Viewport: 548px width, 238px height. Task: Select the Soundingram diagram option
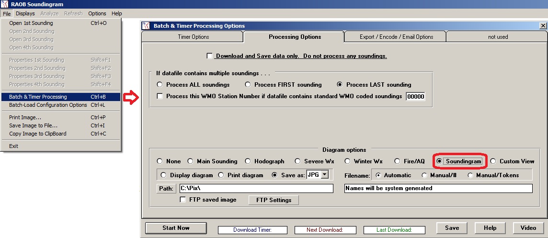439,161
